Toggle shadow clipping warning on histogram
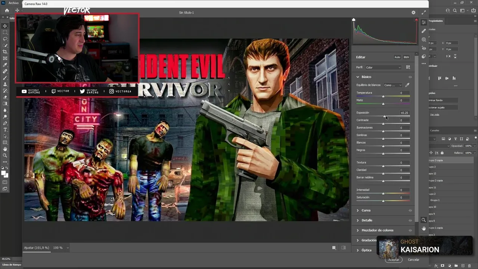The width and height of the screenshot is (478, 269). point(354,20)
